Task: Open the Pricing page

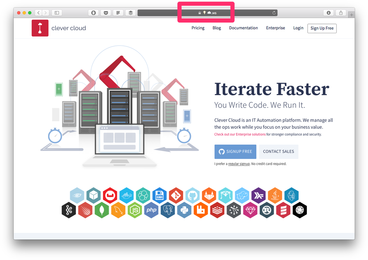Action: pyautogui.click(x=198, y=28)
